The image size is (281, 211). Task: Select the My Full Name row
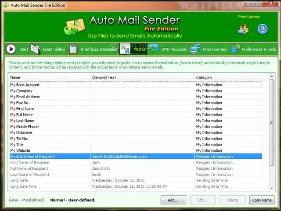click(x=136, y=114)
